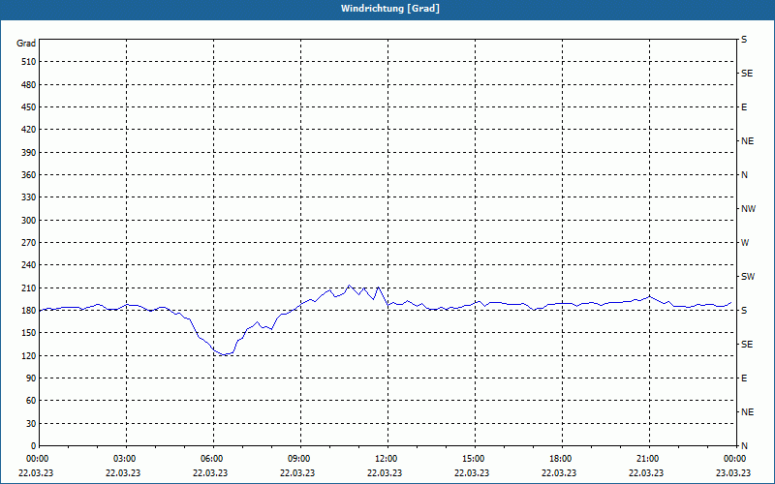The height and width of the screenshot is (484, 775).
Task: Select the 450 value on the degree axis
Action: pos(28,107)
